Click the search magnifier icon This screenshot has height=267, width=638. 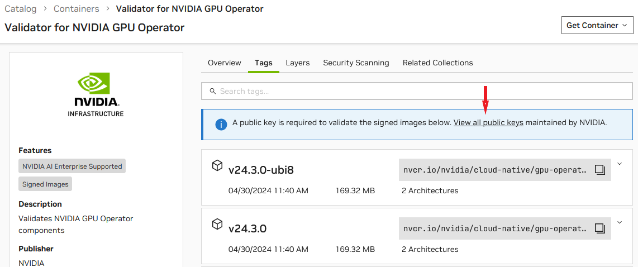[212, 91]
